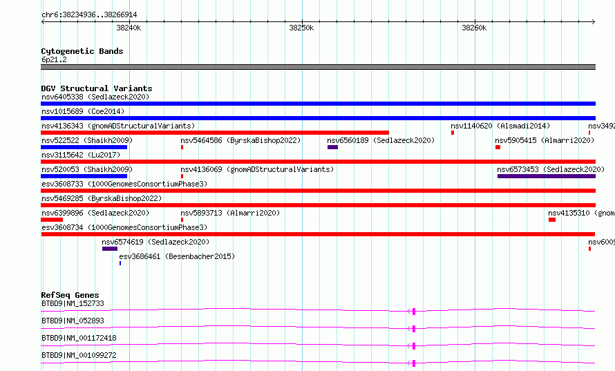Click the DGV Structural Variants track heading

tap(97, 88)
